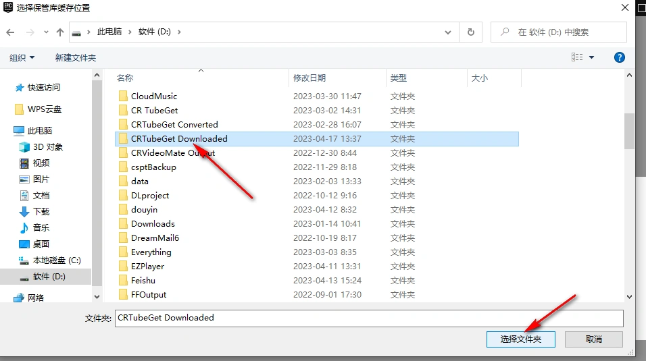Select the data folder
The width and height of the screenshot is (646, 361).
pyautogui.click(x=139, y=182)
